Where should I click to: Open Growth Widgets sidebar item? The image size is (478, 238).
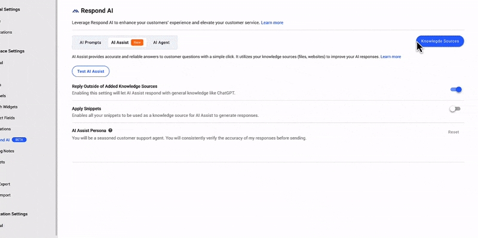tap(9, 107)
